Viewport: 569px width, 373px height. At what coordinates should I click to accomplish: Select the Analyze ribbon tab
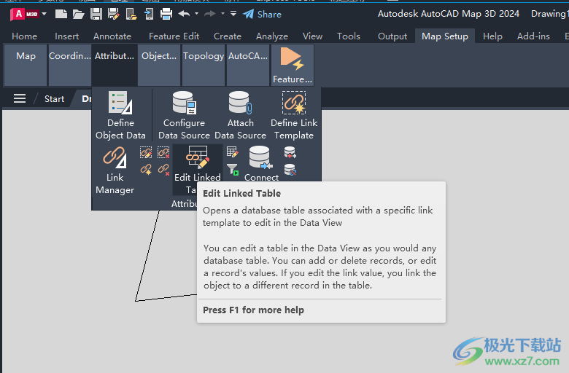click(x=272, y=36)
